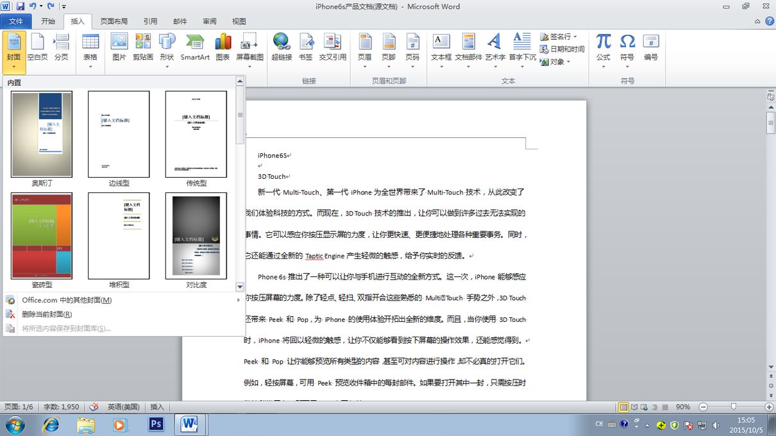This screenshot has width=776, height=436.
Task: Select the 奥斯汀 cover page thumbnail
Action: 42,134
